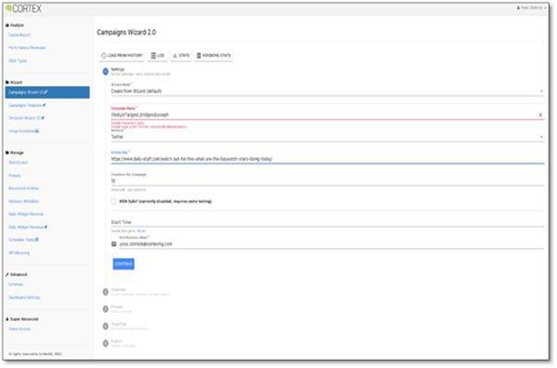Click the step 4 Targeting circle icon
The width and height of the screenshot is (557, 368).
coord(106,326)
